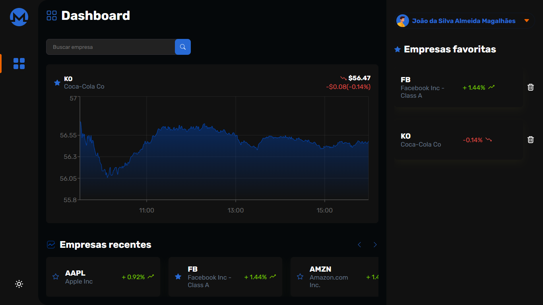Open KO card in favorites panel
This screenshot has height=305, width=543.
458,140
